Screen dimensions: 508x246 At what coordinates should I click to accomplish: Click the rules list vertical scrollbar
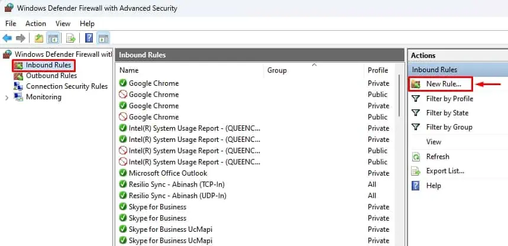pos(400,97)
